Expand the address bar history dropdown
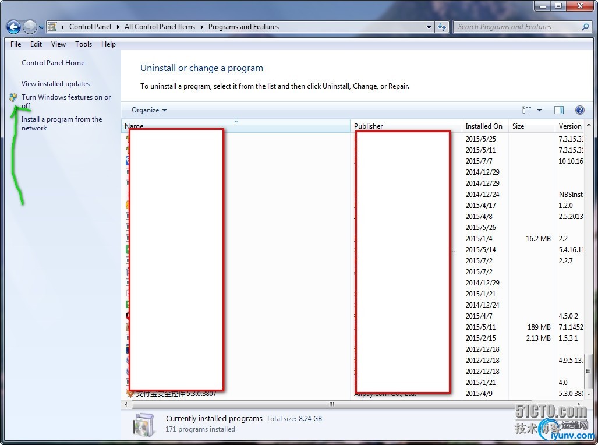Screen dimensions: 598x445 (429, 27)
